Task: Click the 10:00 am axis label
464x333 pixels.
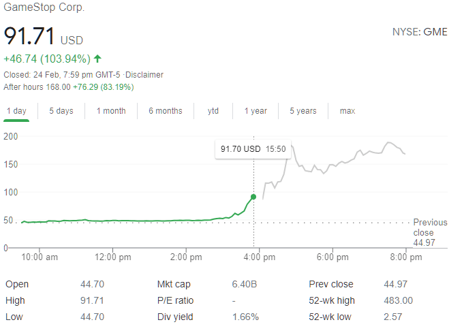Action: point(40,257)
